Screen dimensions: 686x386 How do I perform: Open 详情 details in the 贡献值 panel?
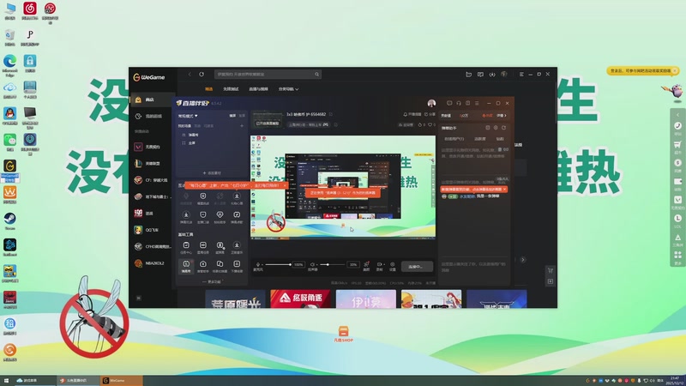pos(502,116)
